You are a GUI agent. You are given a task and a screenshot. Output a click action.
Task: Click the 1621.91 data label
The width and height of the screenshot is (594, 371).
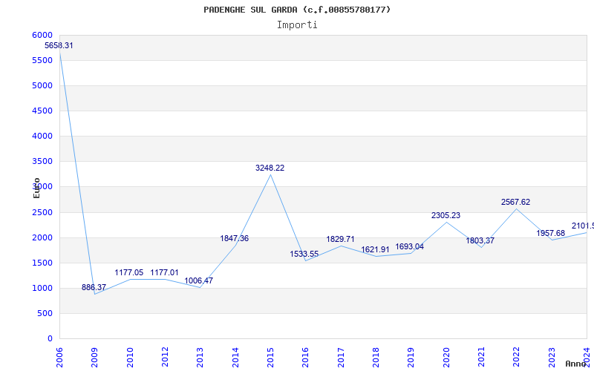(x=375, y=250)
